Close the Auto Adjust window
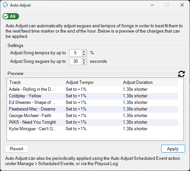Screen dimensions: 190x171 (182, 5)
